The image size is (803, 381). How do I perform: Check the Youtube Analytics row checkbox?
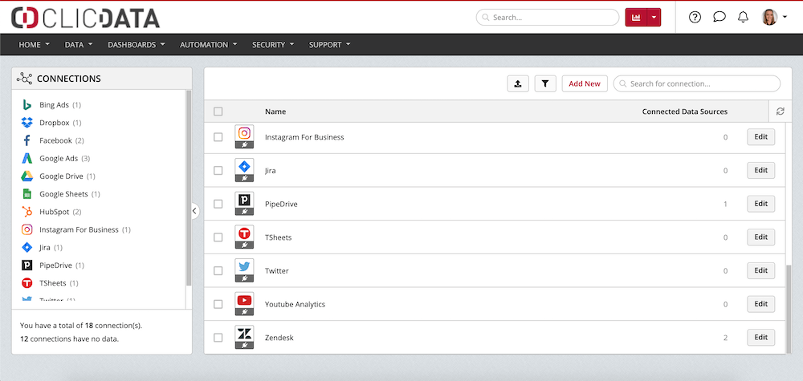218,304
